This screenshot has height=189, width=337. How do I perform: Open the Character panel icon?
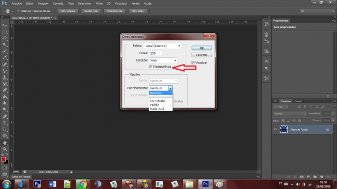266,61
